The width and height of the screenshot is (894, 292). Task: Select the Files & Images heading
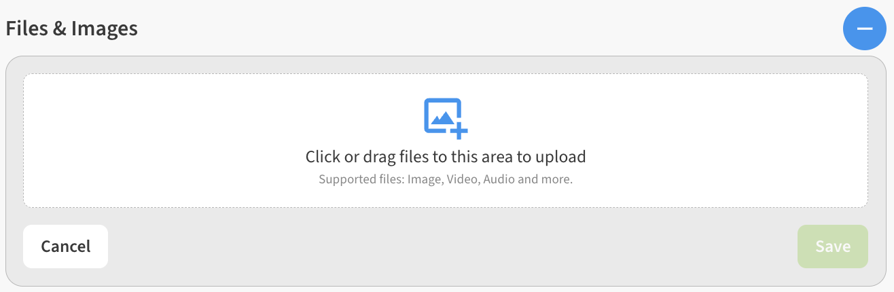72,29
